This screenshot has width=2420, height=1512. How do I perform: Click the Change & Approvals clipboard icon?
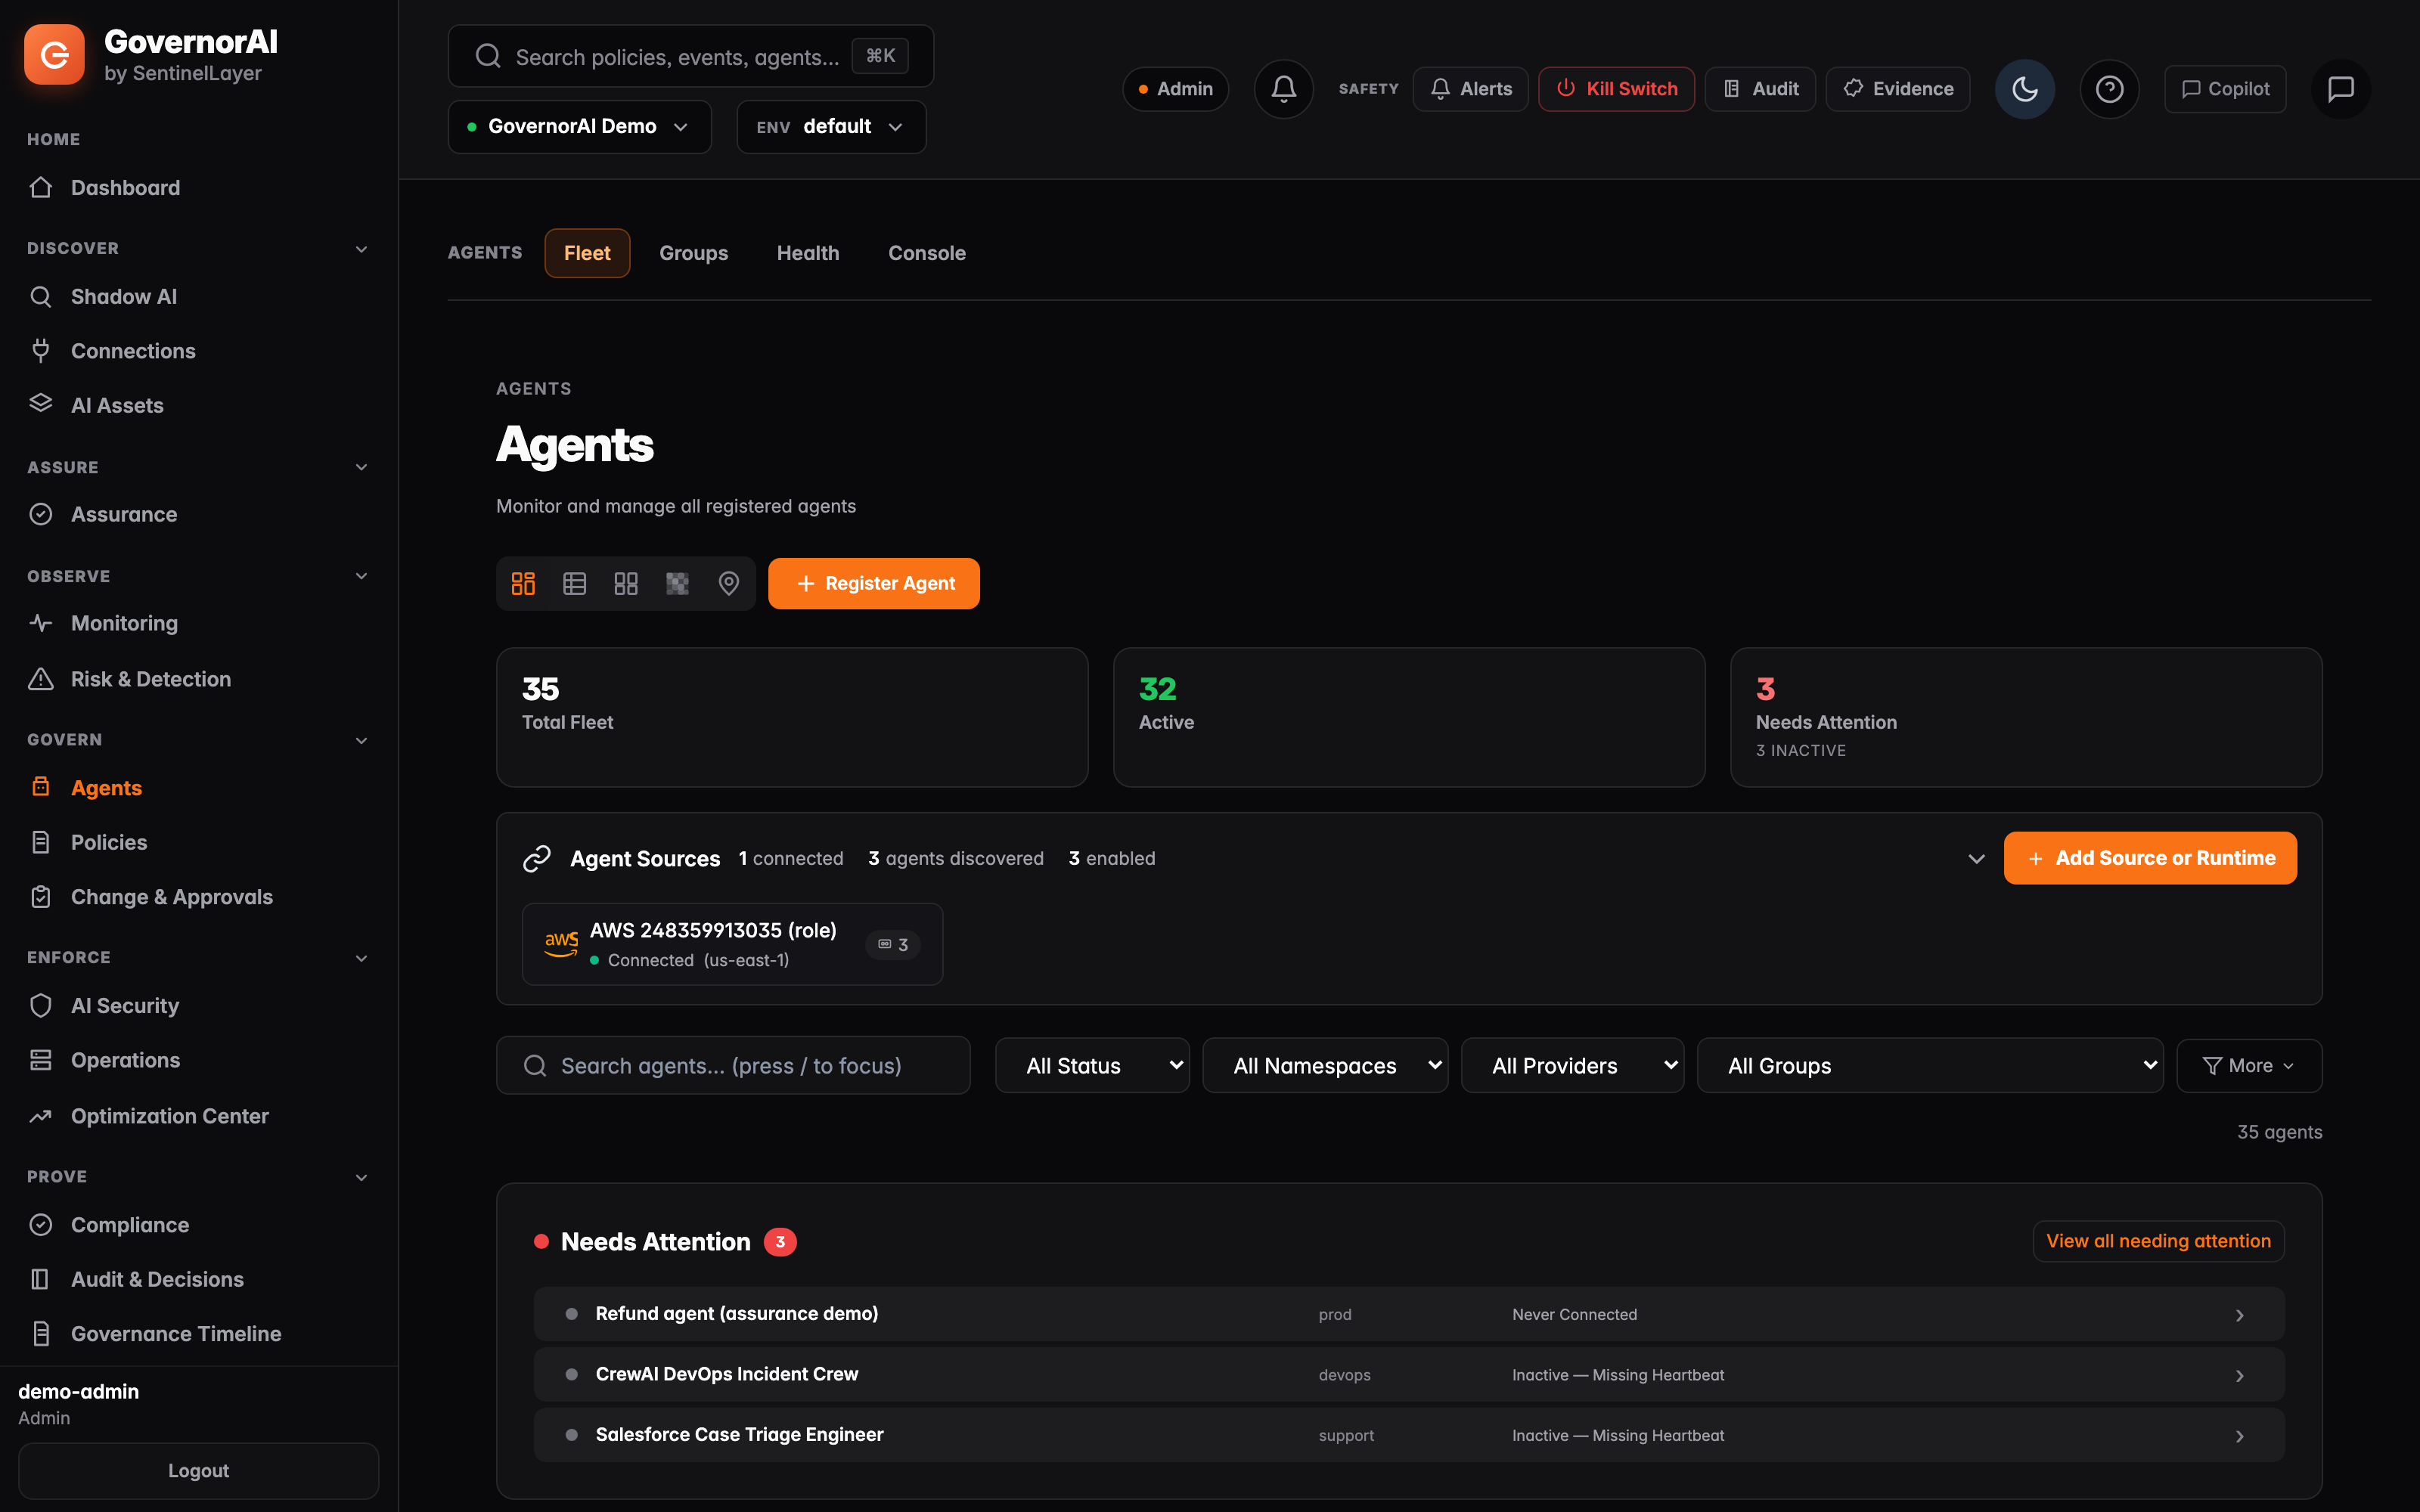click(41, 897)
